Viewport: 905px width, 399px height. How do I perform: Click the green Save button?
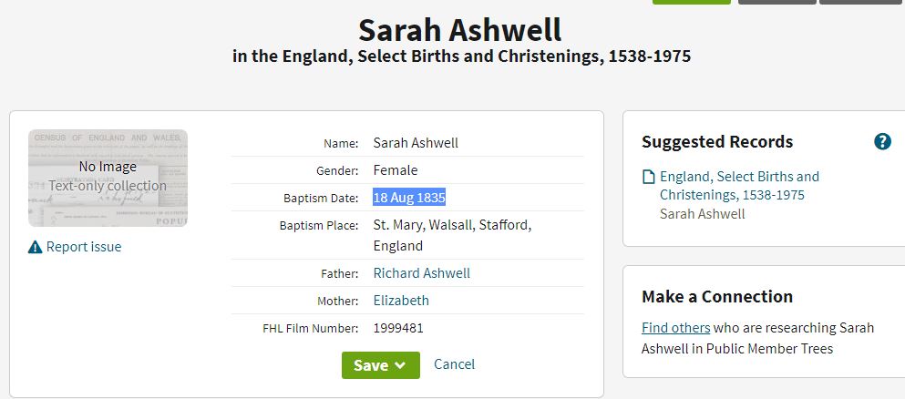tap(381, 365)
